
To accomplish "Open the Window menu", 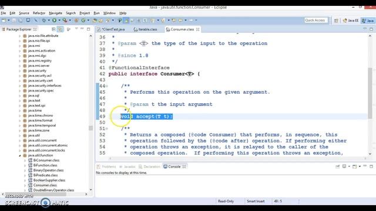I will point(109,13).
